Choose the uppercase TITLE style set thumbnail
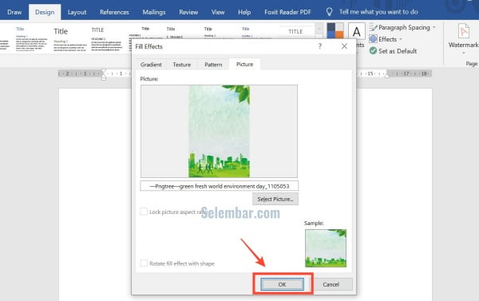Screen dimensions: 479x301 click(x=107, y=39)
